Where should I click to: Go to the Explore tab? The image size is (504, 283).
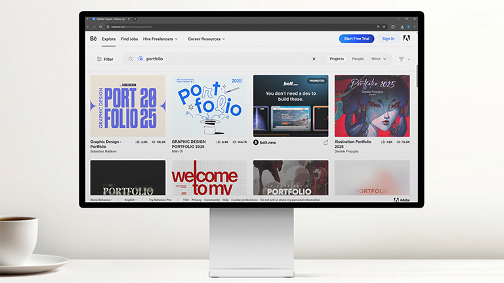pos(109,39)
